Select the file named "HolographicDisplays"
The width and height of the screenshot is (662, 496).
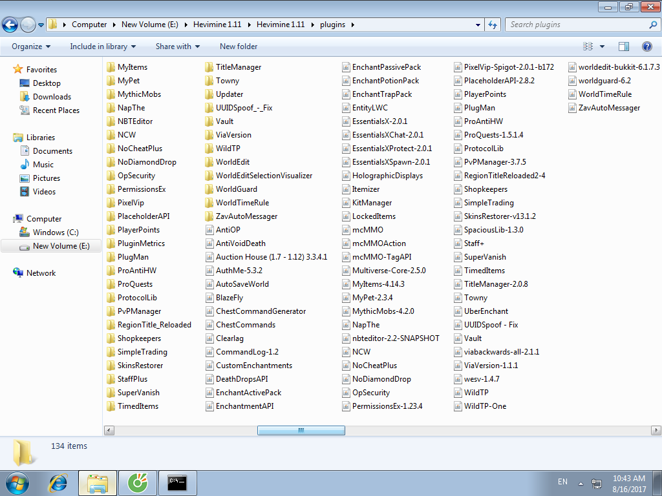(387, 176)
